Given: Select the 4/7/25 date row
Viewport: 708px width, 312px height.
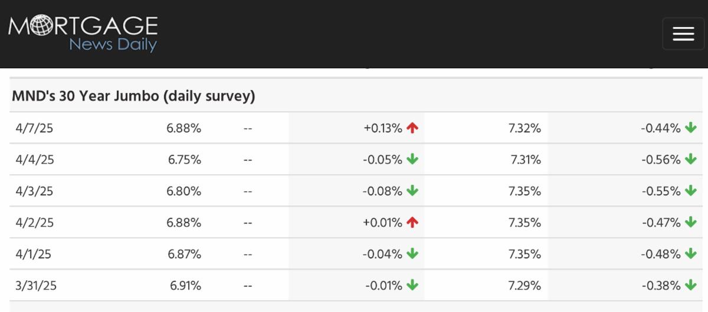Looking at the screenshot, I should pyautogui.click(x=35, y=128).
